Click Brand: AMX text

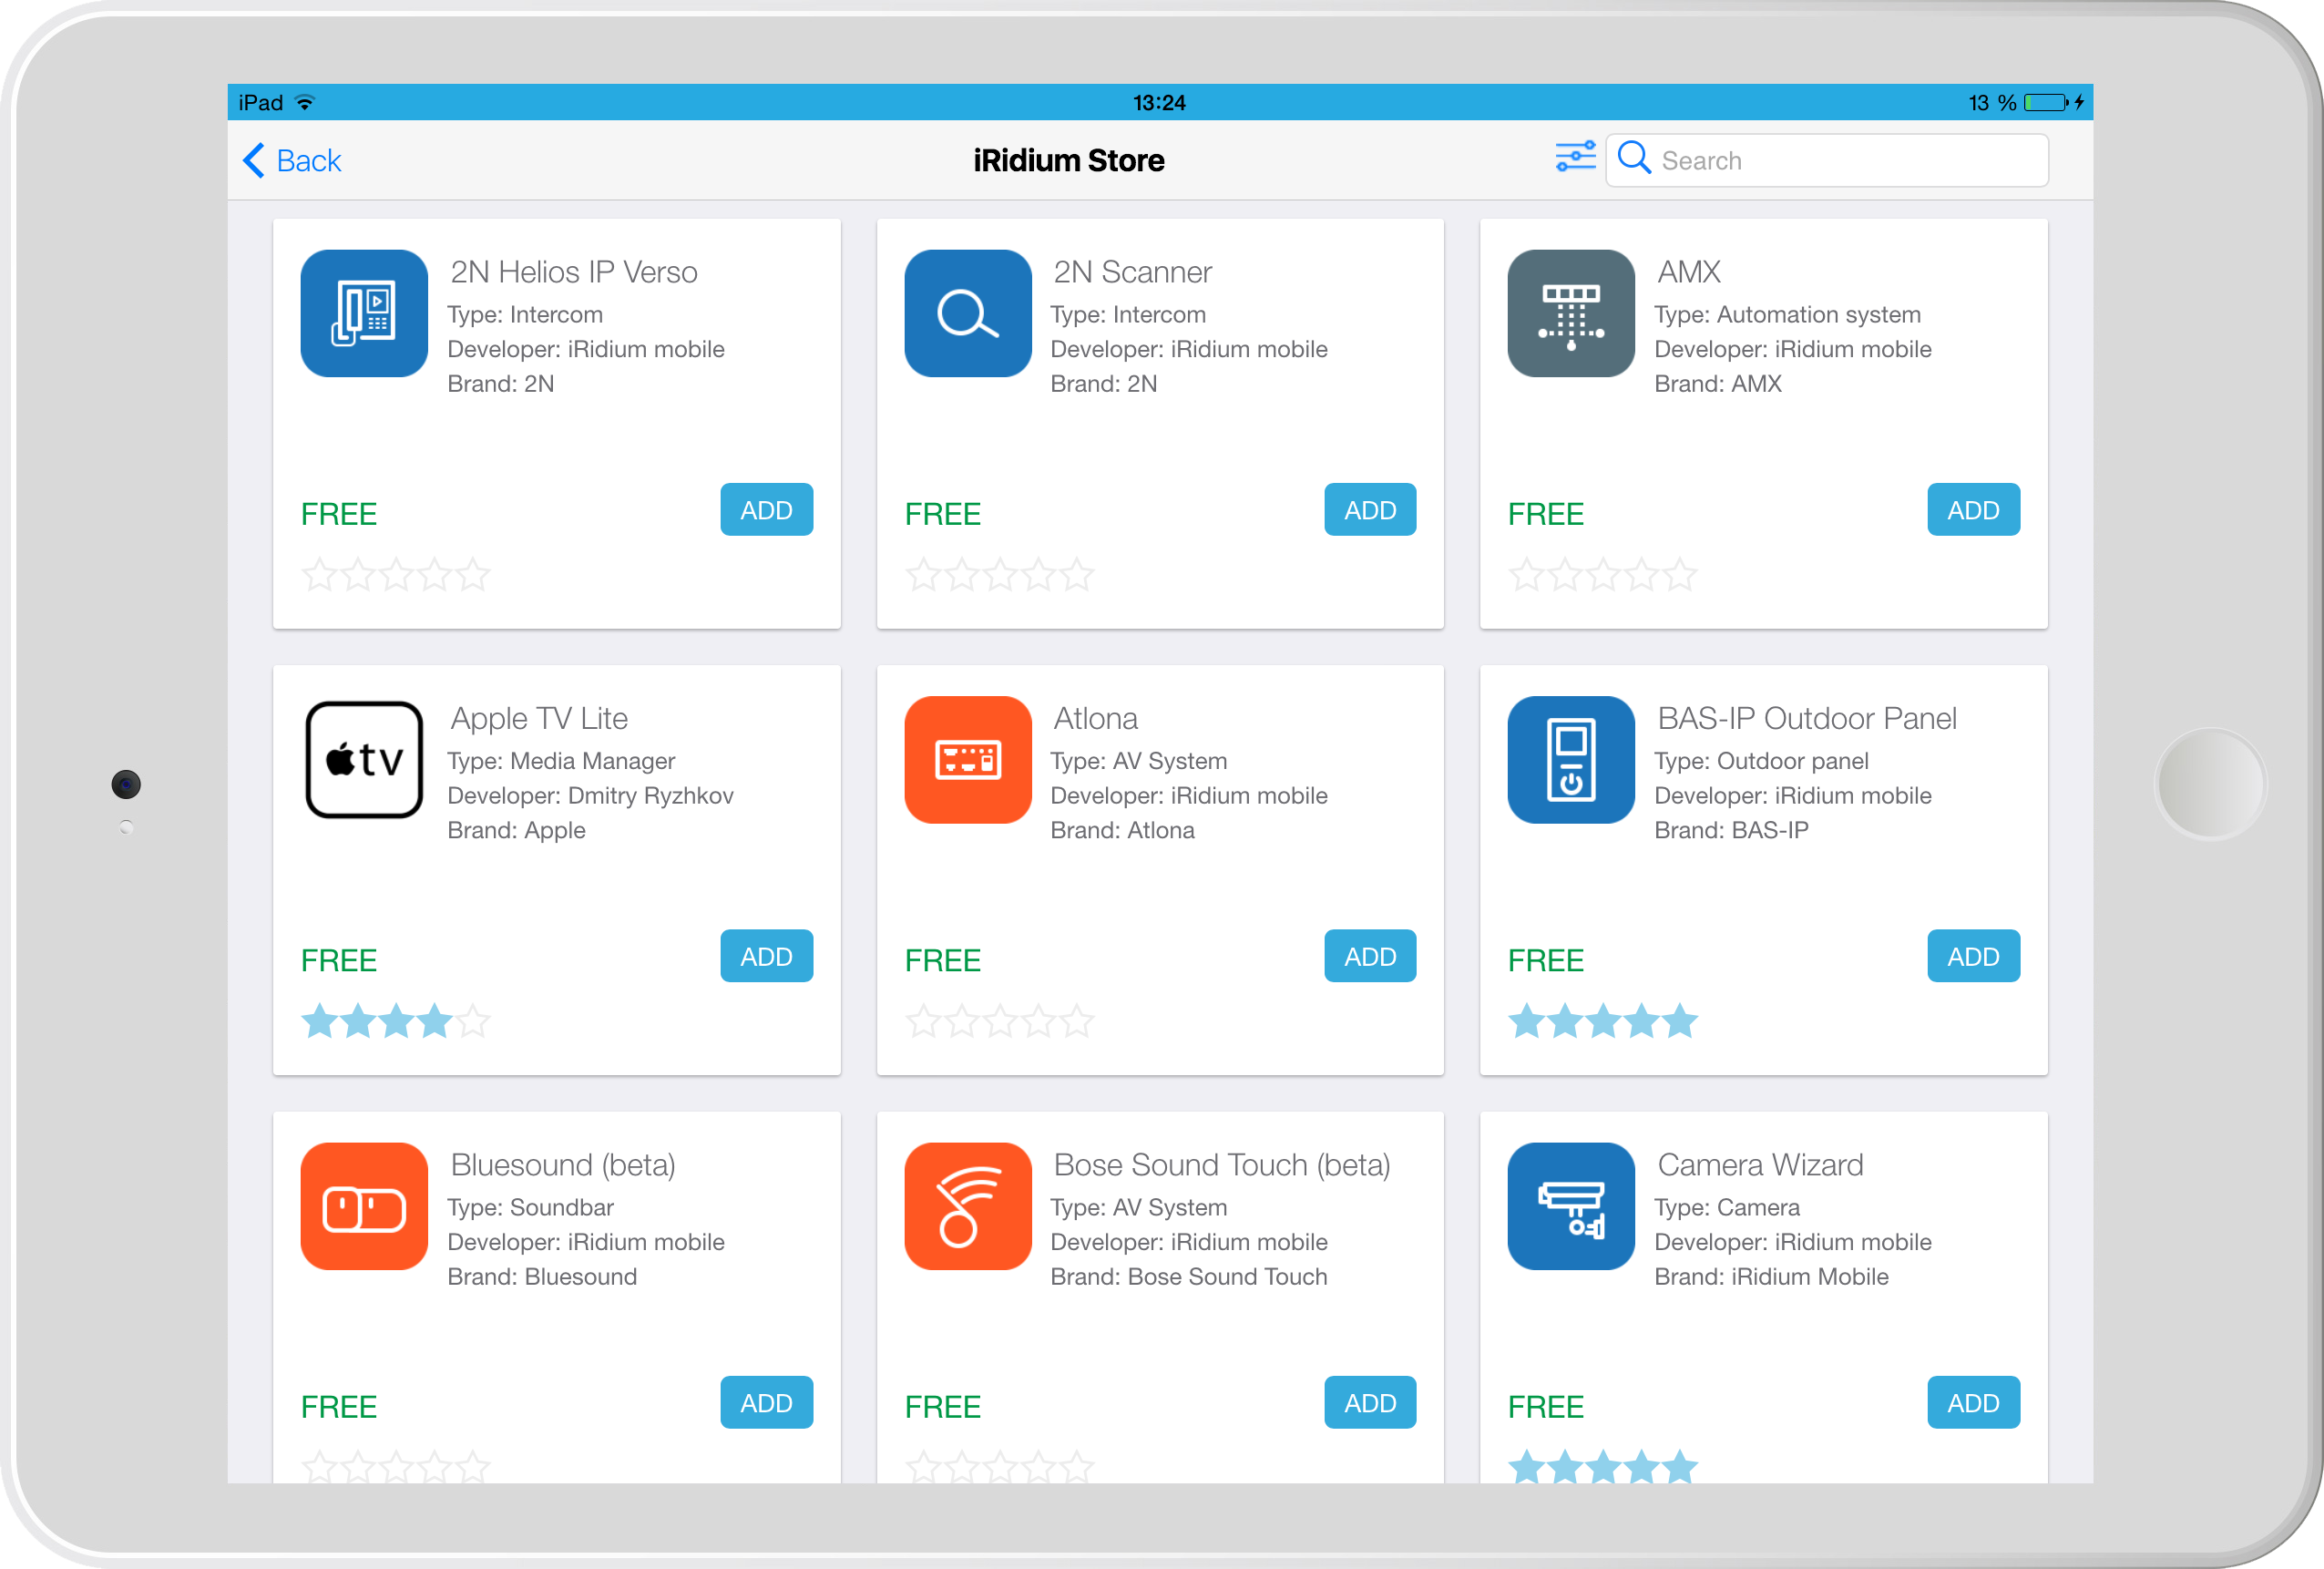[1717, 383]
